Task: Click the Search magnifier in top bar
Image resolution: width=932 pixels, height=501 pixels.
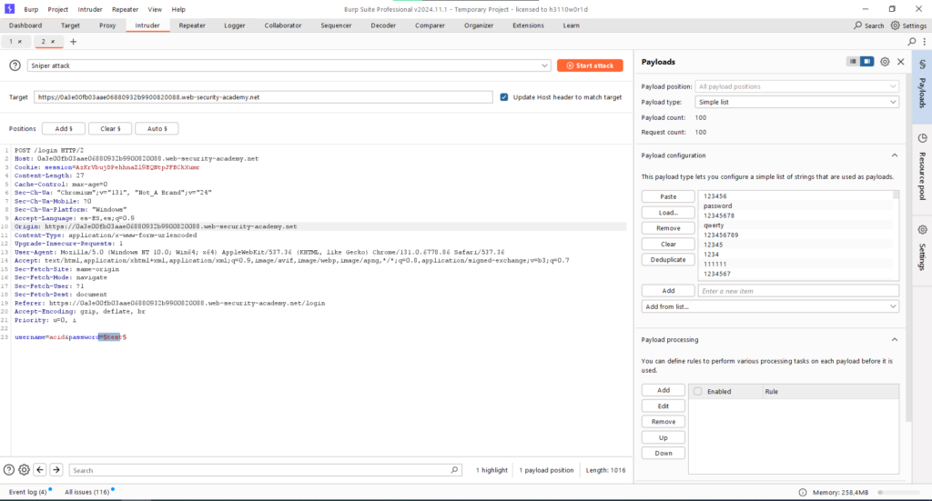Action: coord(857,25)
